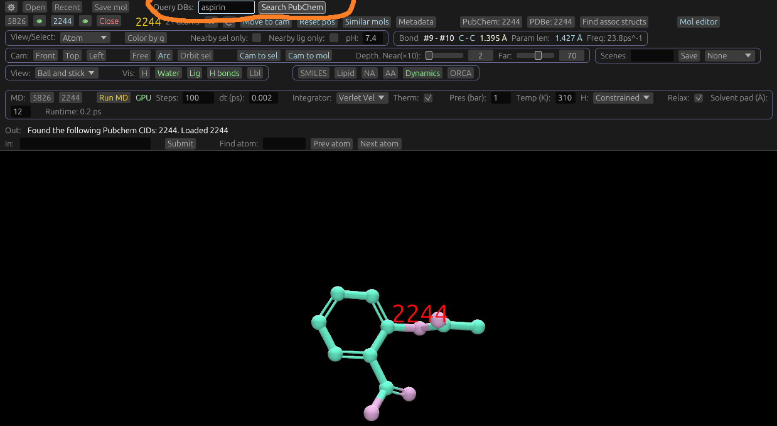Click the Find atom input field
The width and height of the screenshot is (777, 426).
pyautogui.click(x=284, y=143)
